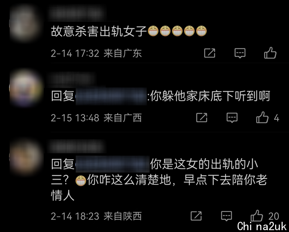Tap the mentioned user in 你躲他家床底下 reply
The width and height of the screenshot is (289, 232).
click(111, 97)
